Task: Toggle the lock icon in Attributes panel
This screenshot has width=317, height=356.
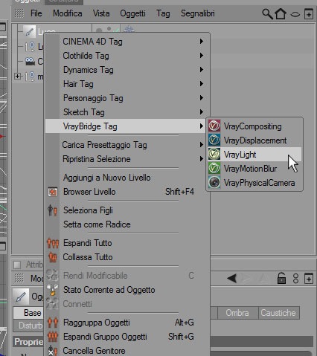Action: pyautogui.click(x=281, y=278)
